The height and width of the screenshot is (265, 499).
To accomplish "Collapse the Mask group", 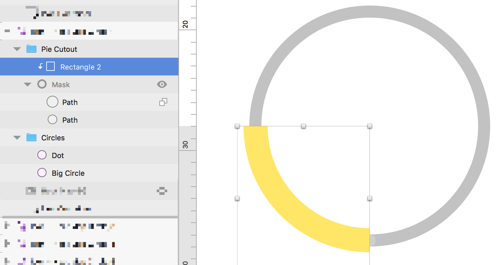I will [28, 84].
